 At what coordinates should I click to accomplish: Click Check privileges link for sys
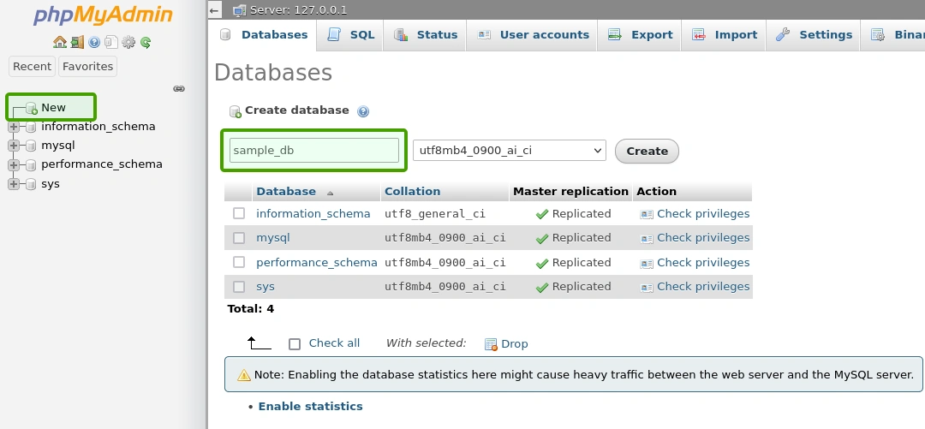pos(703,287)
